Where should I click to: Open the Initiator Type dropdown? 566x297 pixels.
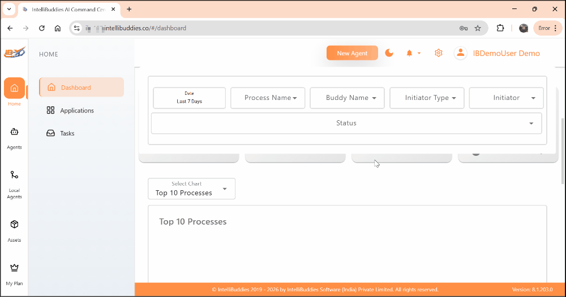[x=427, y=98]
